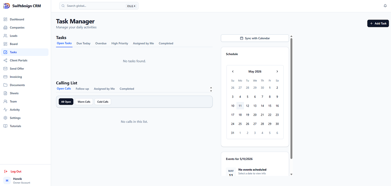The image size is (391, 186).
Task: Open notifications bell icon
Action: pyautogui.click(x=385, y=6)
